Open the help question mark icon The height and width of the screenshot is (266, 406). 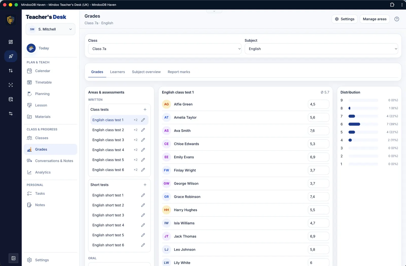tap(397, 19)
